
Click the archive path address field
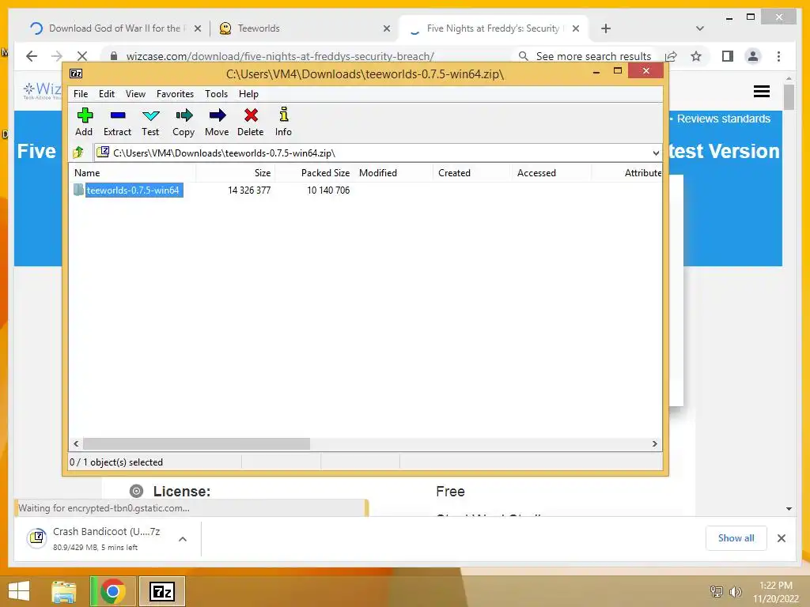[x=377, y=153]
